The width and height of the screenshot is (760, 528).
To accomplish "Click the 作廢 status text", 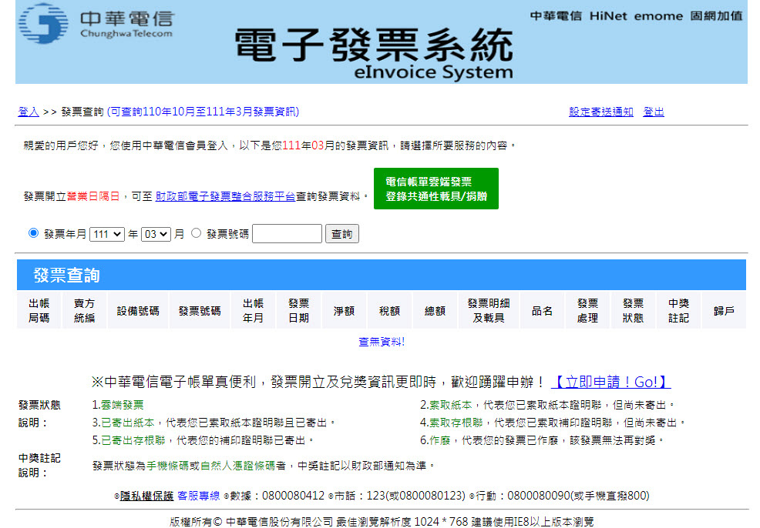I will click(x=439, y=440).
